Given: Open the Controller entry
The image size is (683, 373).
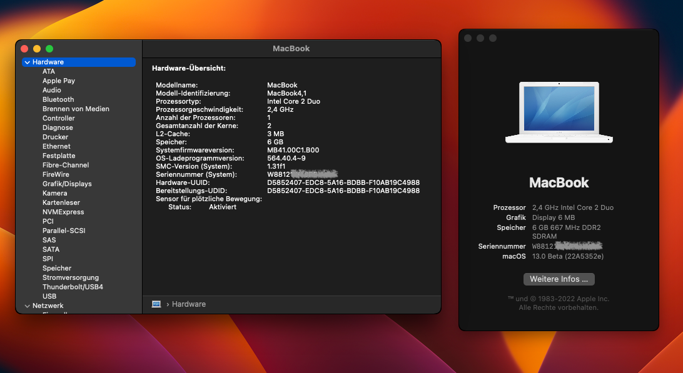Looking at the screenshot, I should click(59, 118).
